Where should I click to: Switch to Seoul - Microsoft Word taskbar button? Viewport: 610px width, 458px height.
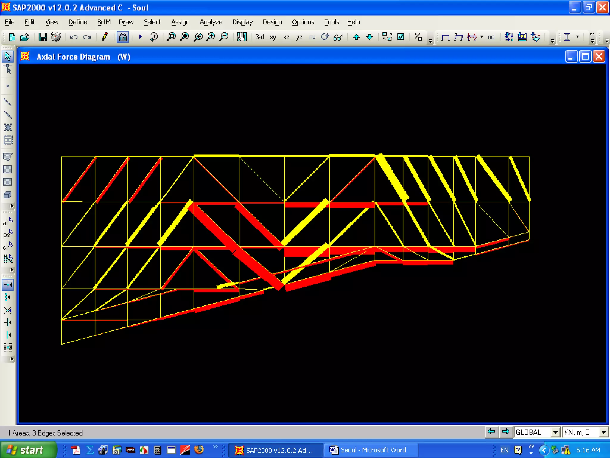(x=369, y=450)
